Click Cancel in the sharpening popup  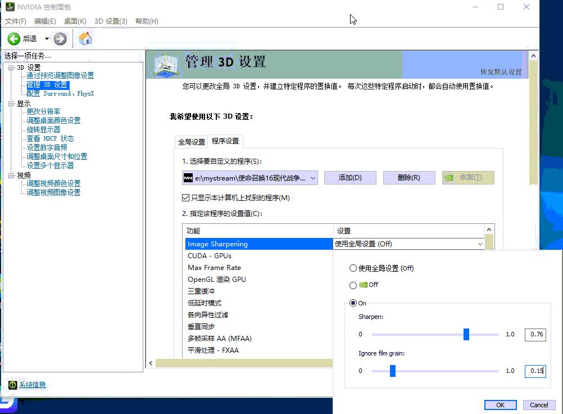[x=539, y=405]
